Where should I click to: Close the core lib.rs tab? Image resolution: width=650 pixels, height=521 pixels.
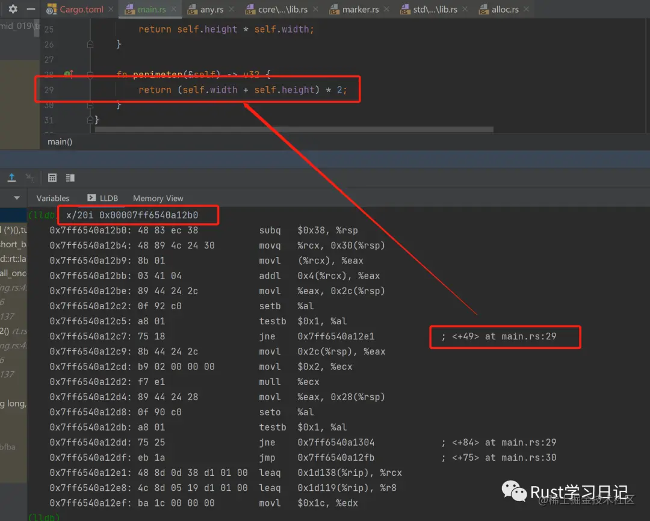click(x=315, y=9)
